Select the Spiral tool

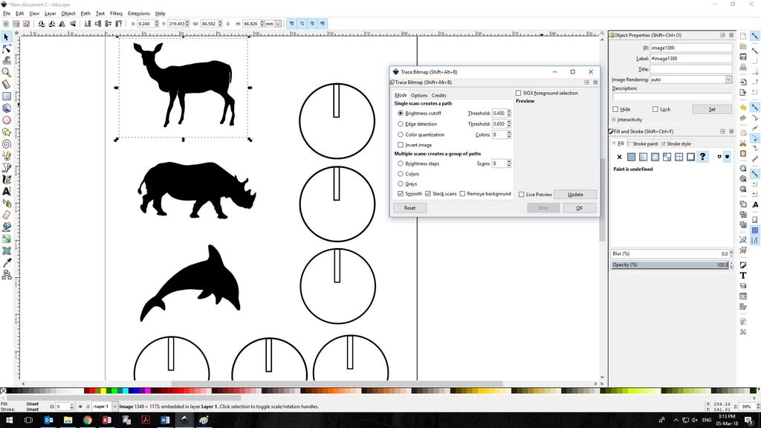point(5,144)
